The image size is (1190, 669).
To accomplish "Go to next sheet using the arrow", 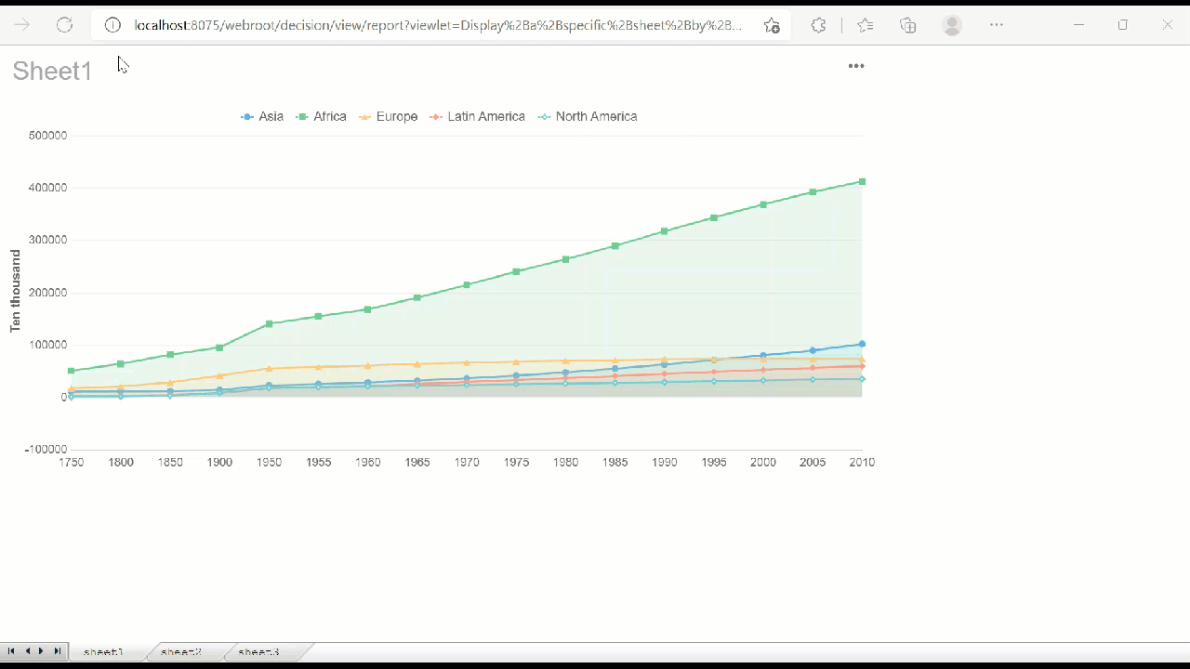I will 41,651.
